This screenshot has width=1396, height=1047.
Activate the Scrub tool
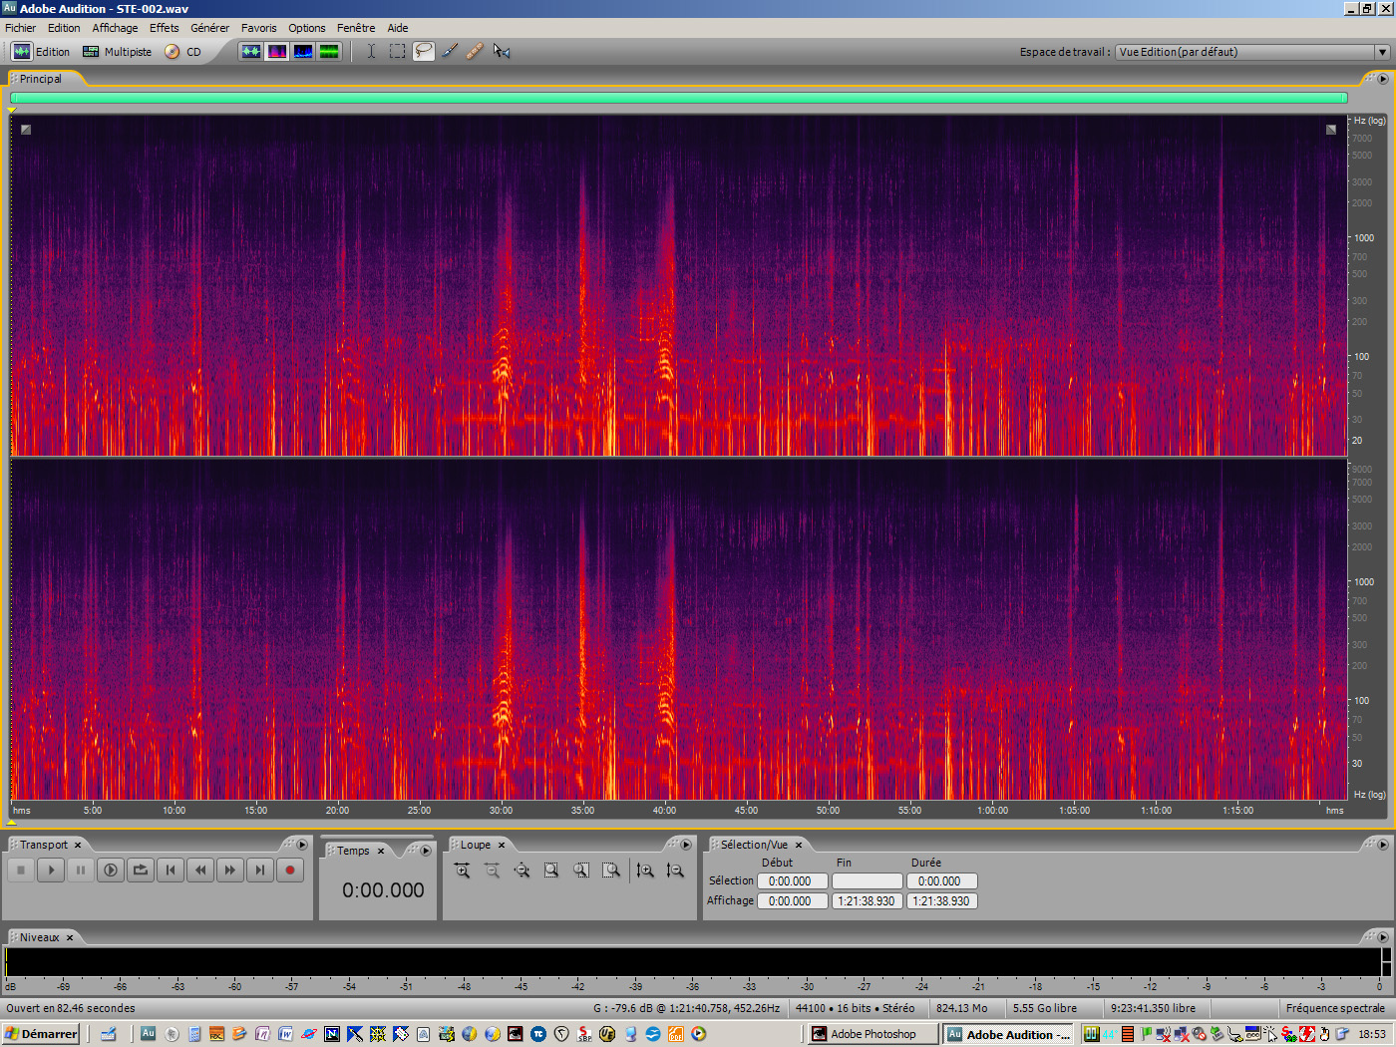[499, 51]
